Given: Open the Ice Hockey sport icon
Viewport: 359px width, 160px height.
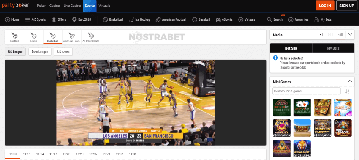Looking at the screenshot, I should (x=131, y=20).
